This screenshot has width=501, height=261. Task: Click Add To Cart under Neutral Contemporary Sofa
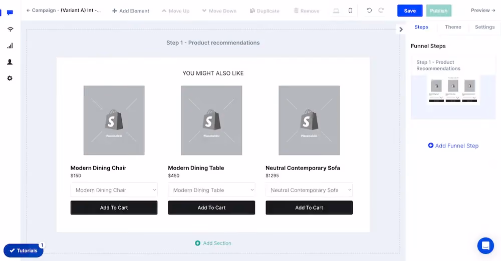tap(309, 207)
